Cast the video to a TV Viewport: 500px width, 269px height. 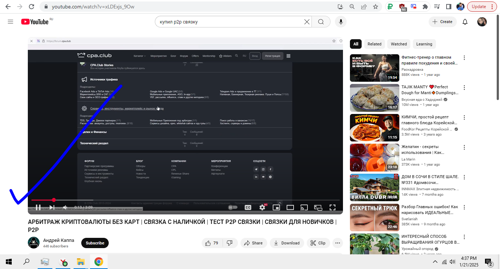click(x=304, y=207)
